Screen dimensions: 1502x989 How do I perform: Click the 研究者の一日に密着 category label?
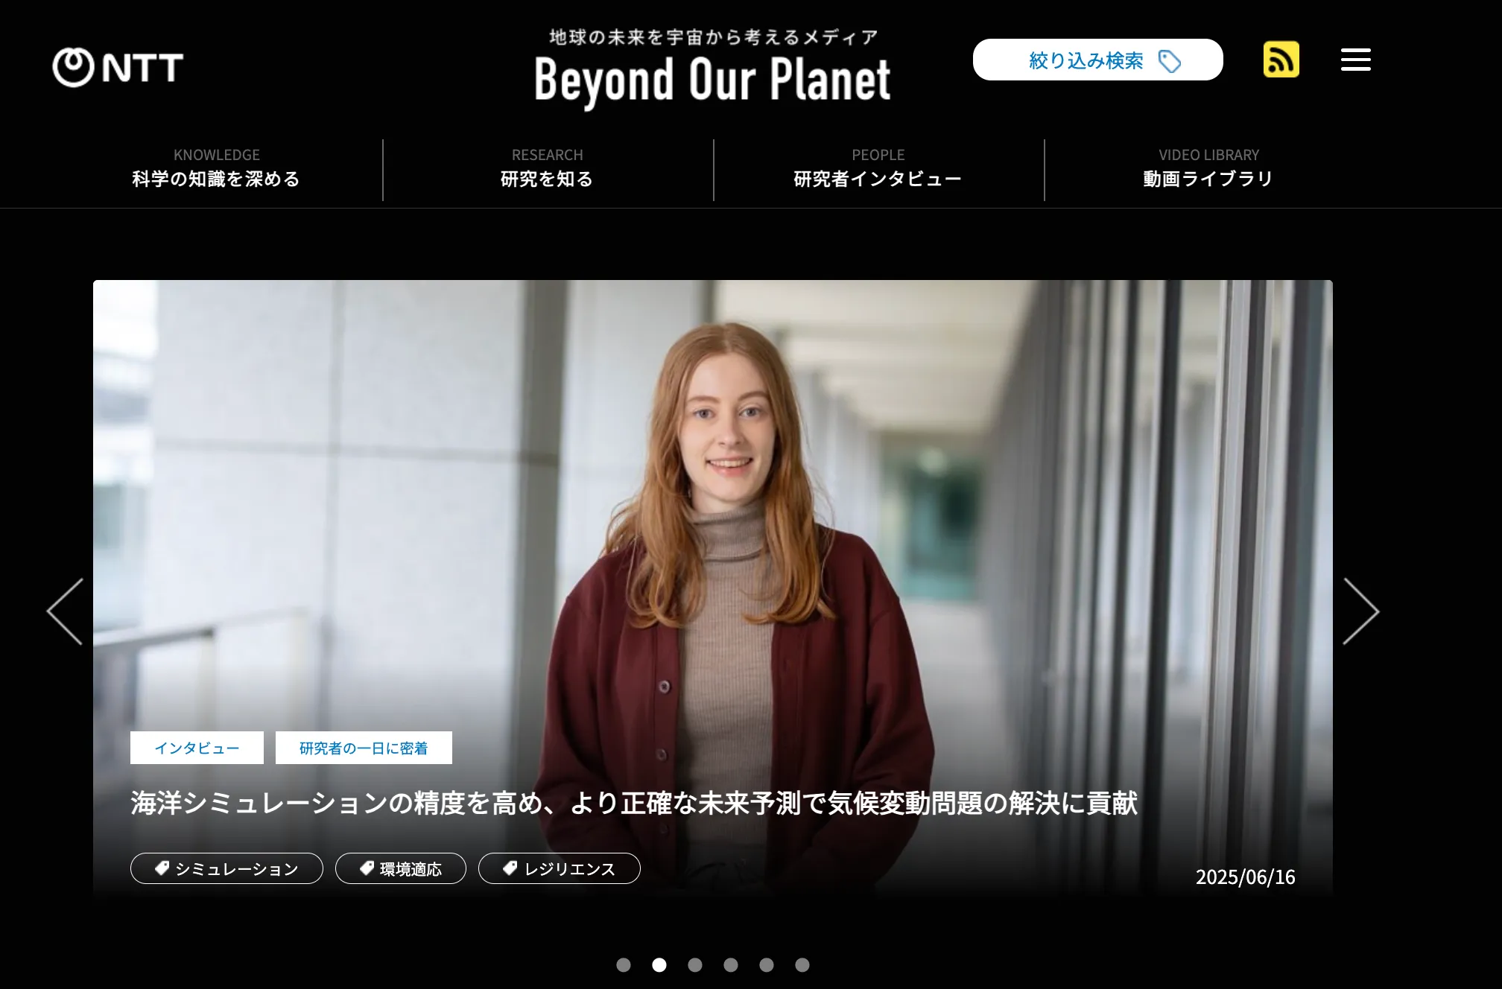point(364,748)
